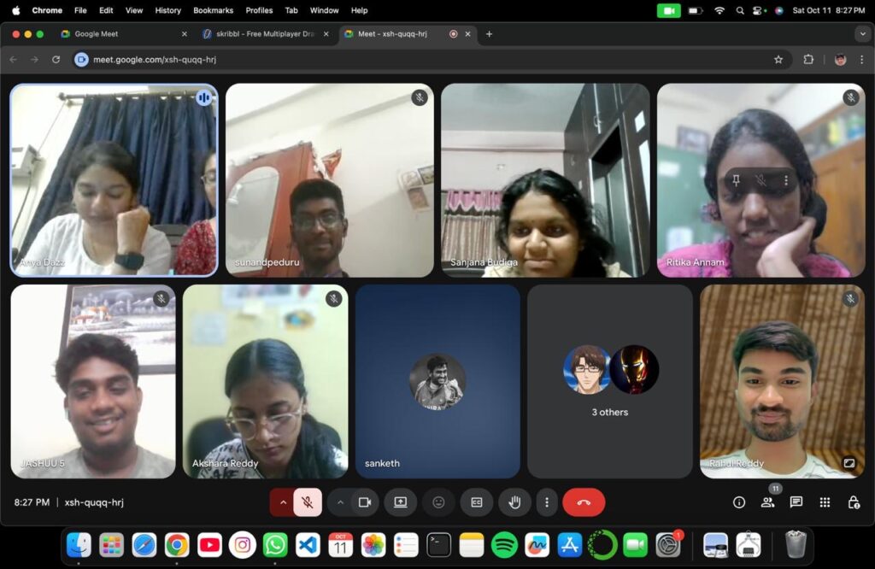The width and height of the screenshot is (875, 569).
Task: Open the in-call chat panel
Action: (x=796, y=502)
